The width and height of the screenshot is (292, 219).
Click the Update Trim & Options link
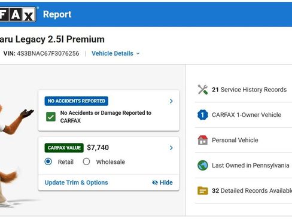click(76, 182)
